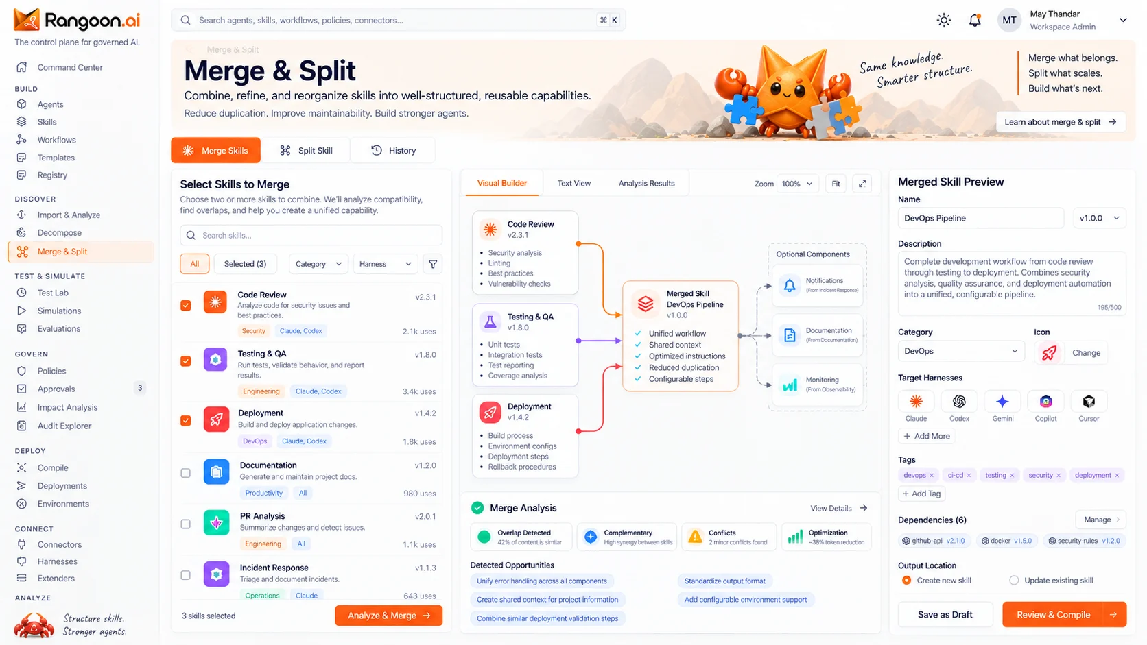Viewport: 1147px width, 645px height.
Task: Click Review & Compile button
Action: click(1064, 615)
